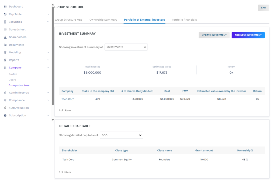Click the Securities sidebar icon
The height and width of the screenshot is (180, 271).
[5, 22]
